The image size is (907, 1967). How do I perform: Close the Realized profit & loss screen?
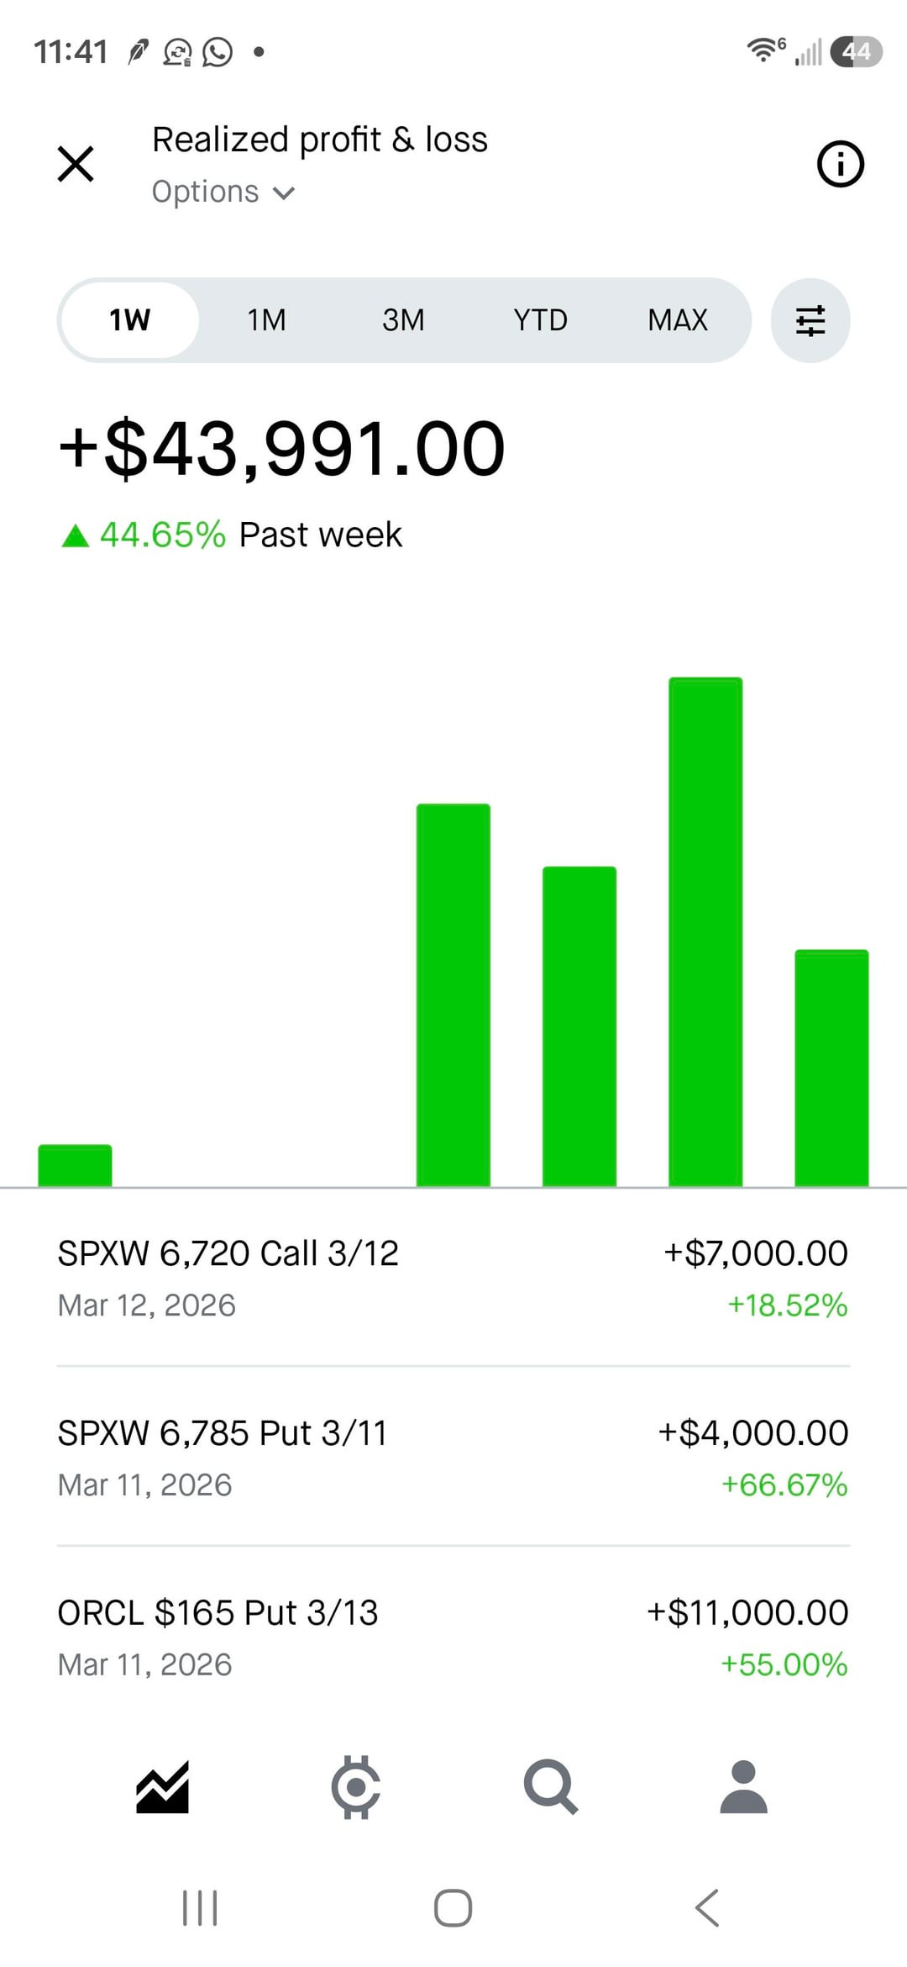[76, 164]
